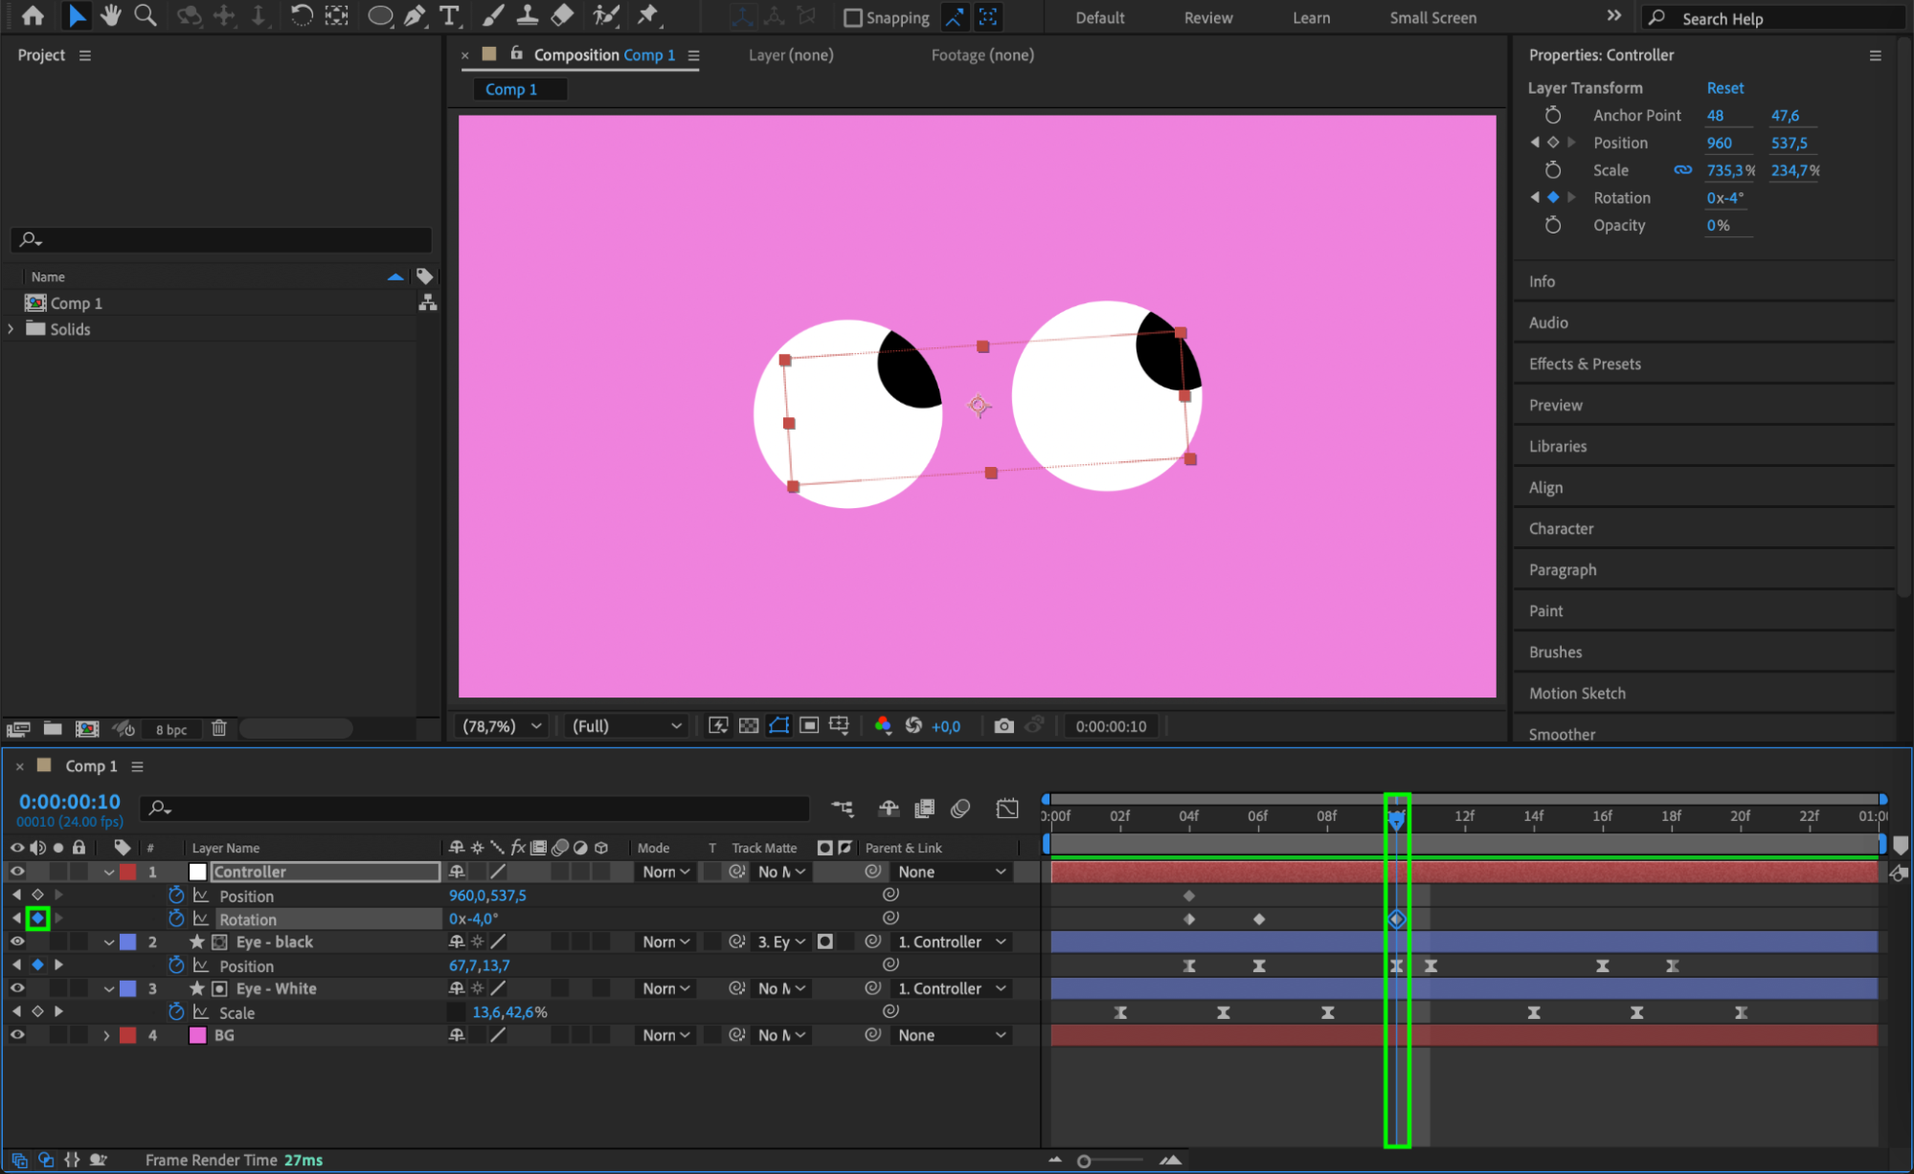Click Reset in Layer Transform
This screenshot has width=1914, height=1174.
point(1724,88)
